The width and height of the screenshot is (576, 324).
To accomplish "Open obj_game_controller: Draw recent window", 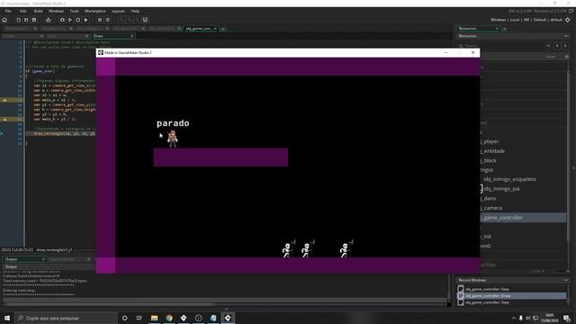I will (x=511, y=296).
